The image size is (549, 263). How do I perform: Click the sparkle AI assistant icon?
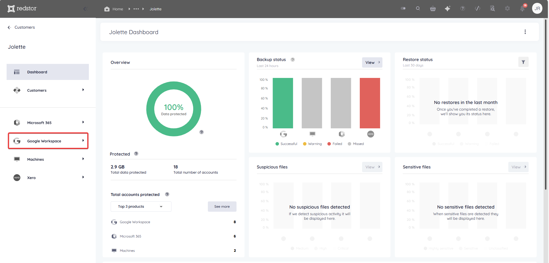coord(448,9)
